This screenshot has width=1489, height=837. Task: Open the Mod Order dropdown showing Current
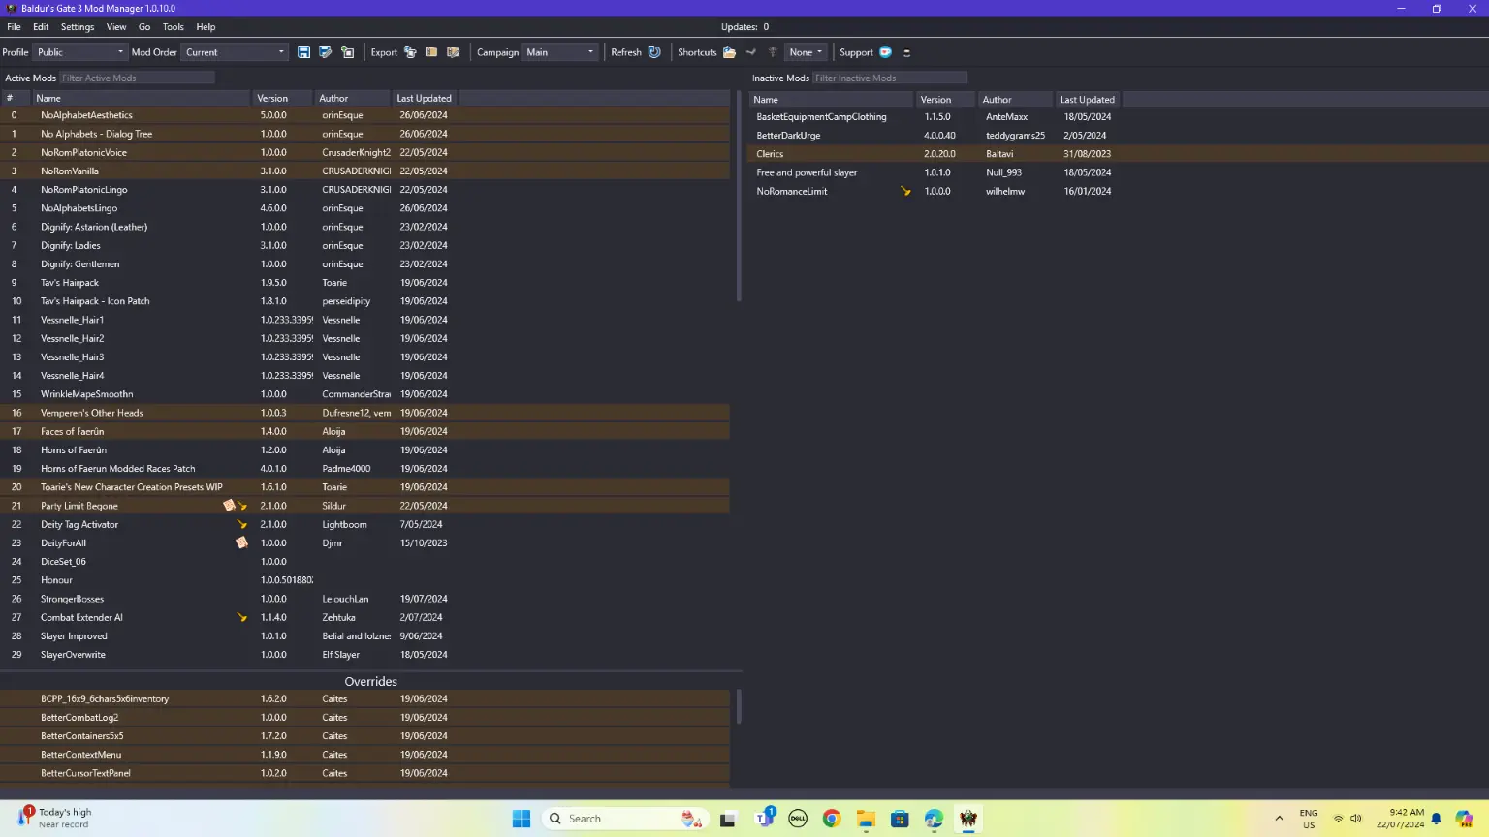point(235,52)
